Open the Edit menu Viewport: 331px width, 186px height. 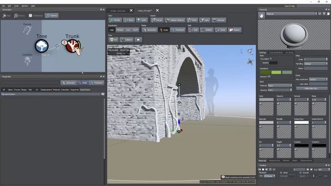(x=9, y=6)
